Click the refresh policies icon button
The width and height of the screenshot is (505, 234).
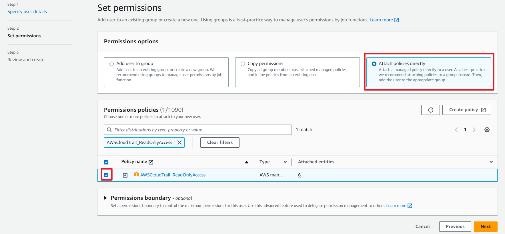click(x=430, y=110)
